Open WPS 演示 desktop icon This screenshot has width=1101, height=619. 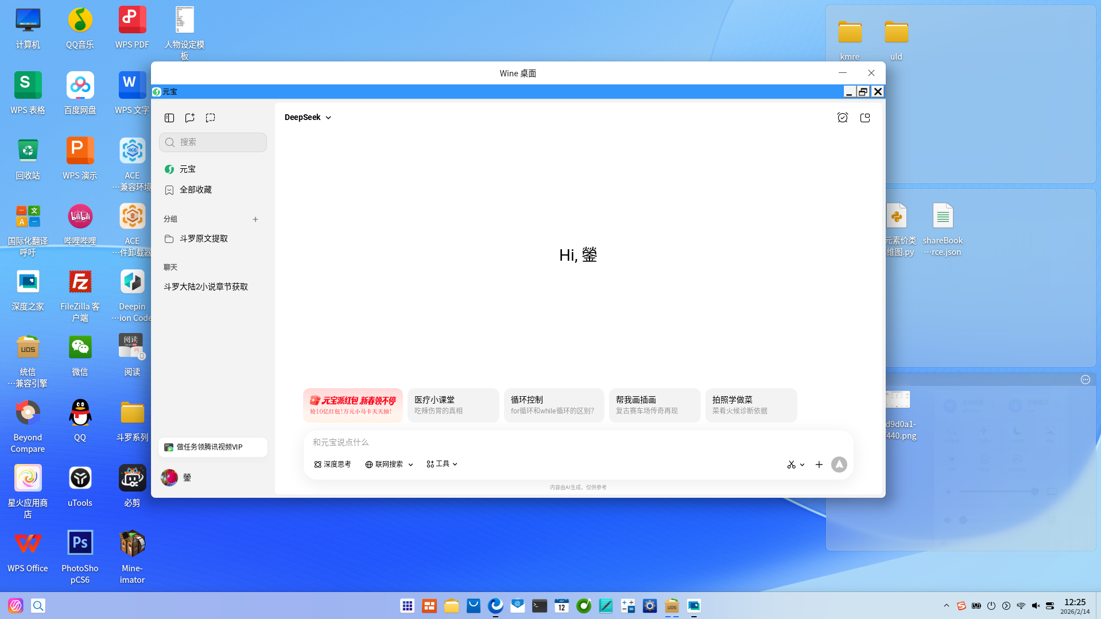(80, 159)
